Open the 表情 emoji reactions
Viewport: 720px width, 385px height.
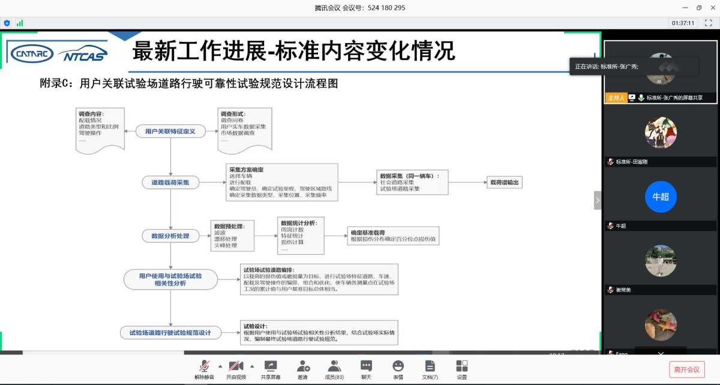(398, 366)
